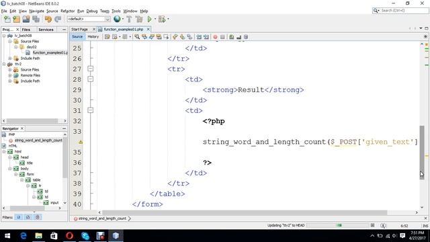Expand Remote Files under ttv2
This screenshot has width=430, height=242.
click(10, 75)
